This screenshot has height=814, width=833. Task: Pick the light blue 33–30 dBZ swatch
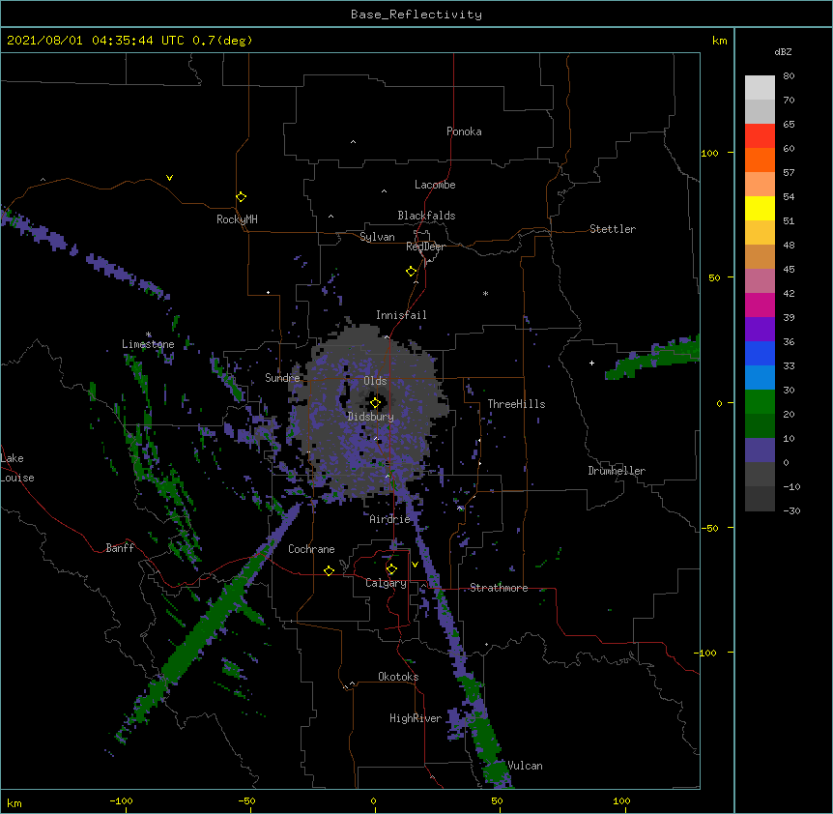[760, 377]
